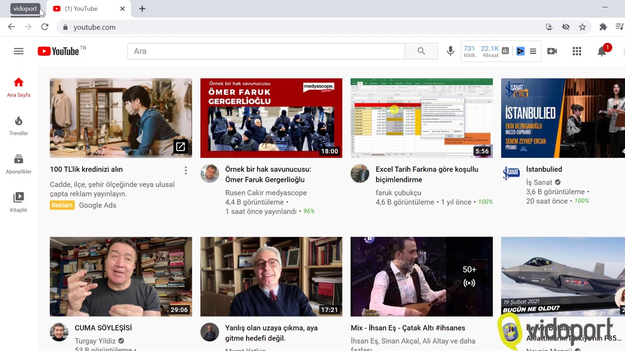
Task: Open İş Sanat channel avatar
Action: [511, 174]
